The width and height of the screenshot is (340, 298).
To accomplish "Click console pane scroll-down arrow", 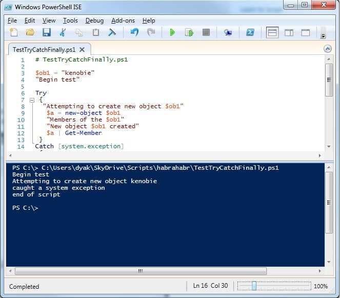I will pos(329,262).
